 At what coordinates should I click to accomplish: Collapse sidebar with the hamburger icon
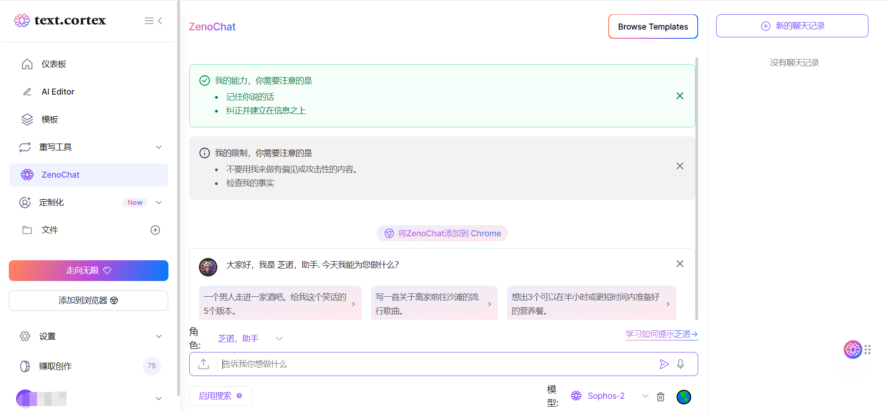pyautogui.click(x=153, y=21)
